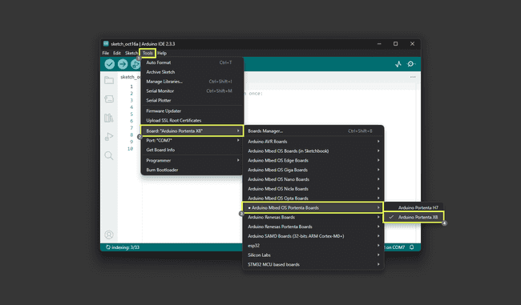
Task: Expand Arduino Mbed OS Portenta Boards
Action: (313, 208)
